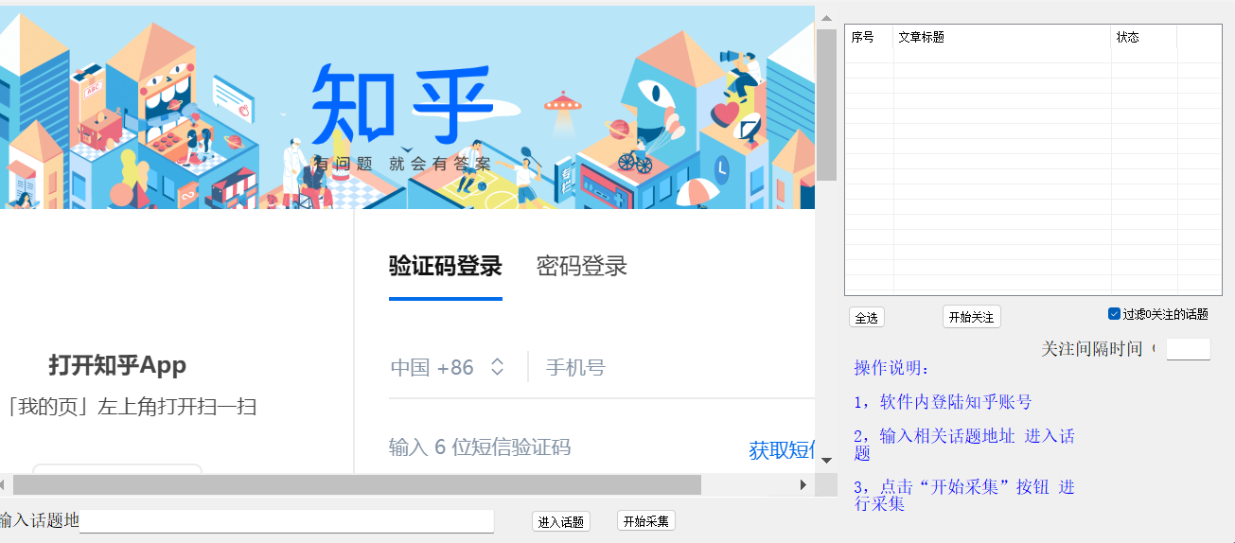
Task: Click the horizontal scrollbar right arrow
Action: 803,484
